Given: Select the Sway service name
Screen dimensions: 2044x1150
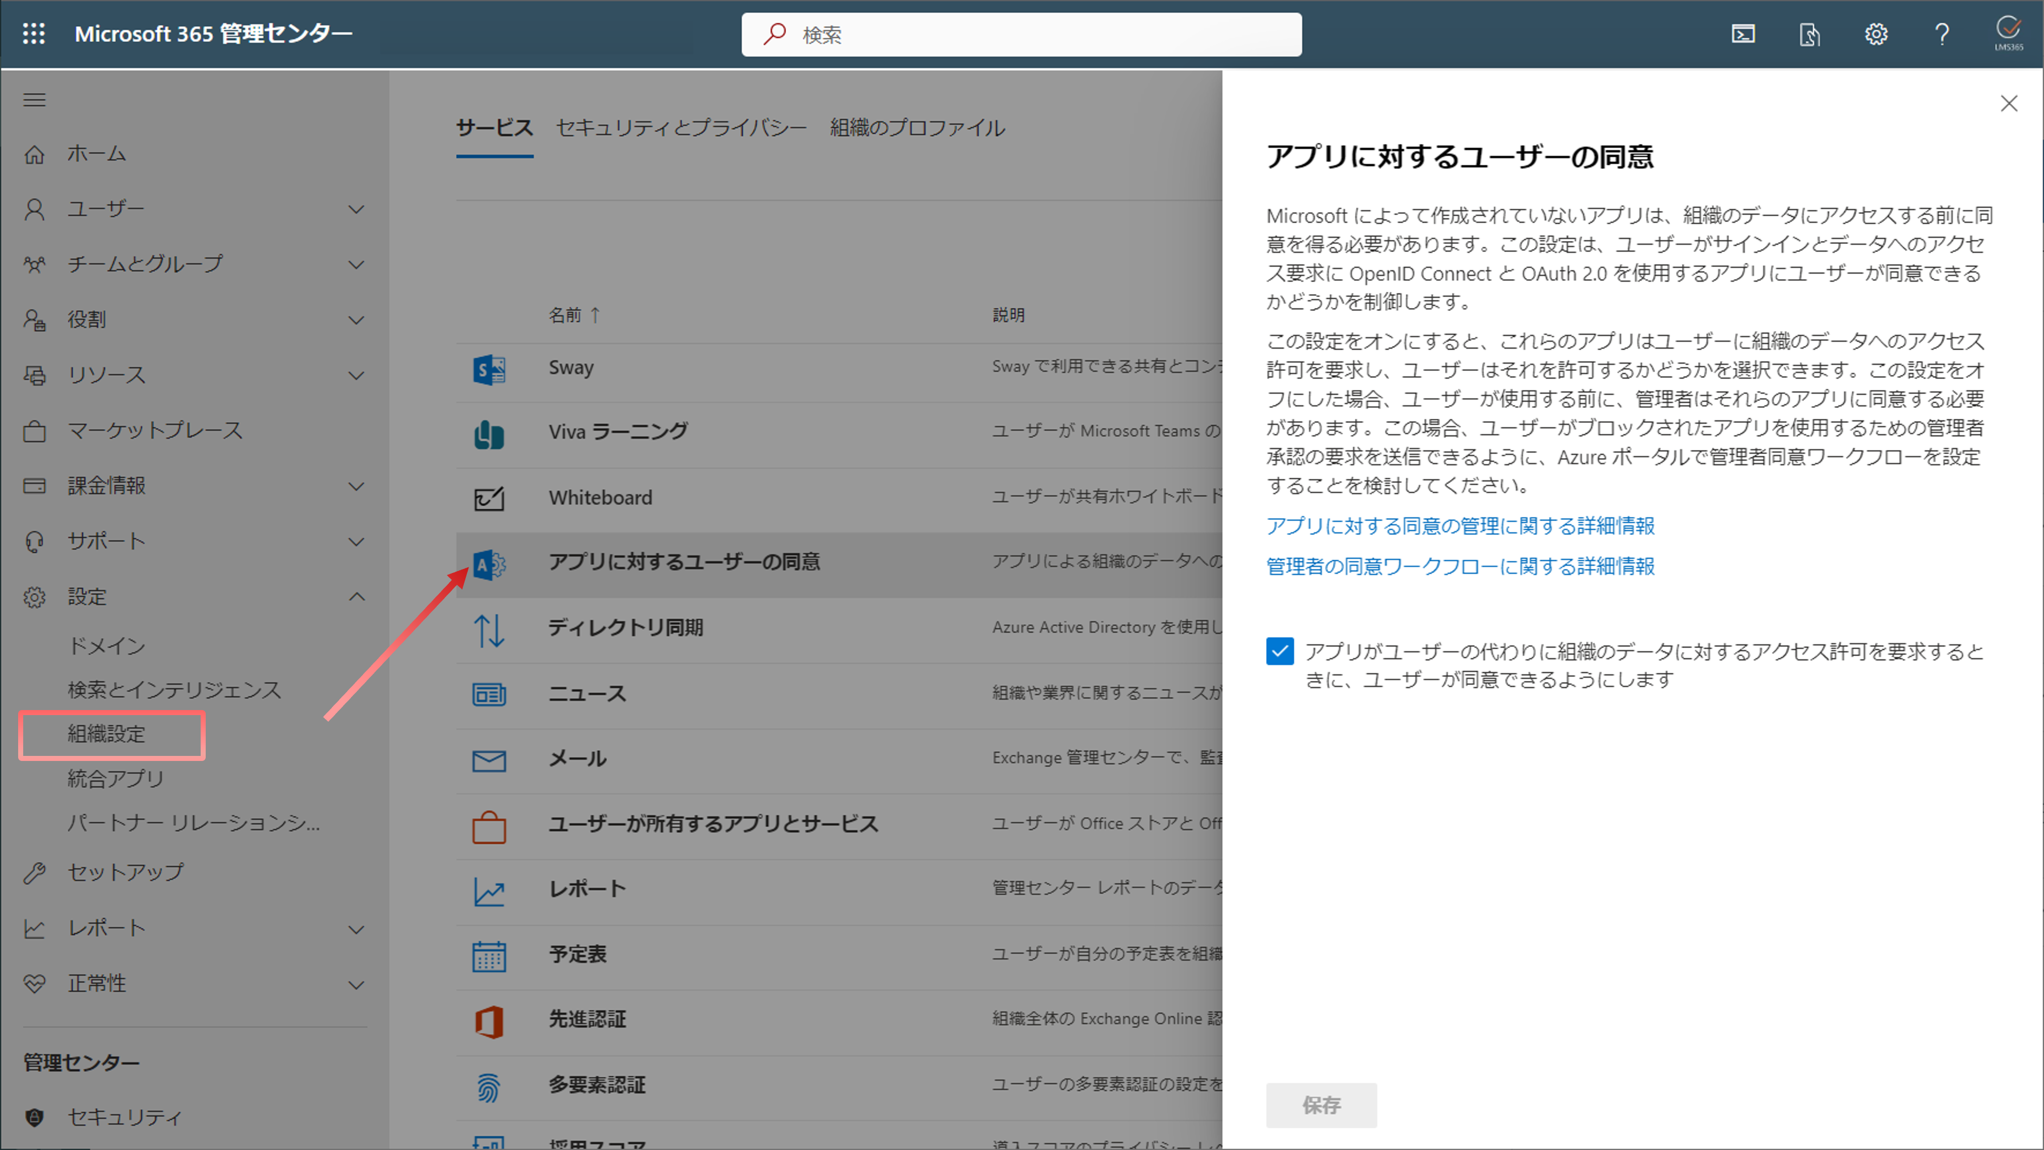Looking at the screenshot, I should pyautogui.click(x=571, y=368).
